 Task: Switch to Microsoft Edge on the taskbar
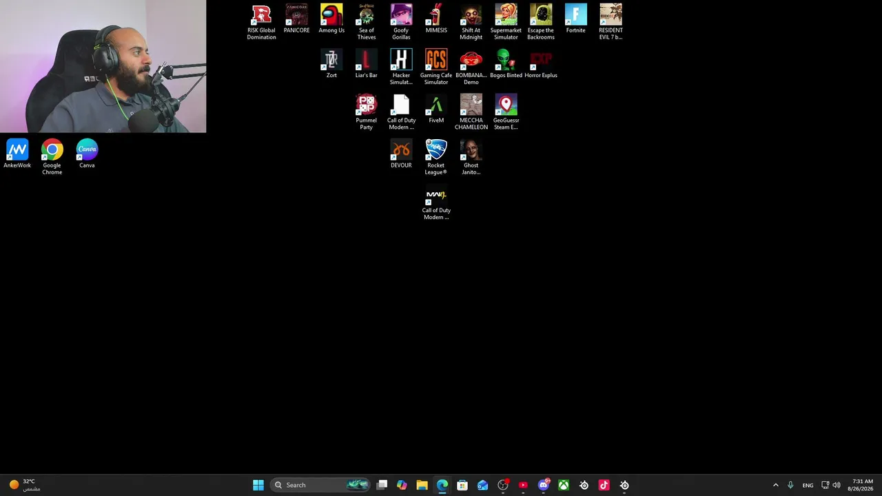(x=442, y=485)
